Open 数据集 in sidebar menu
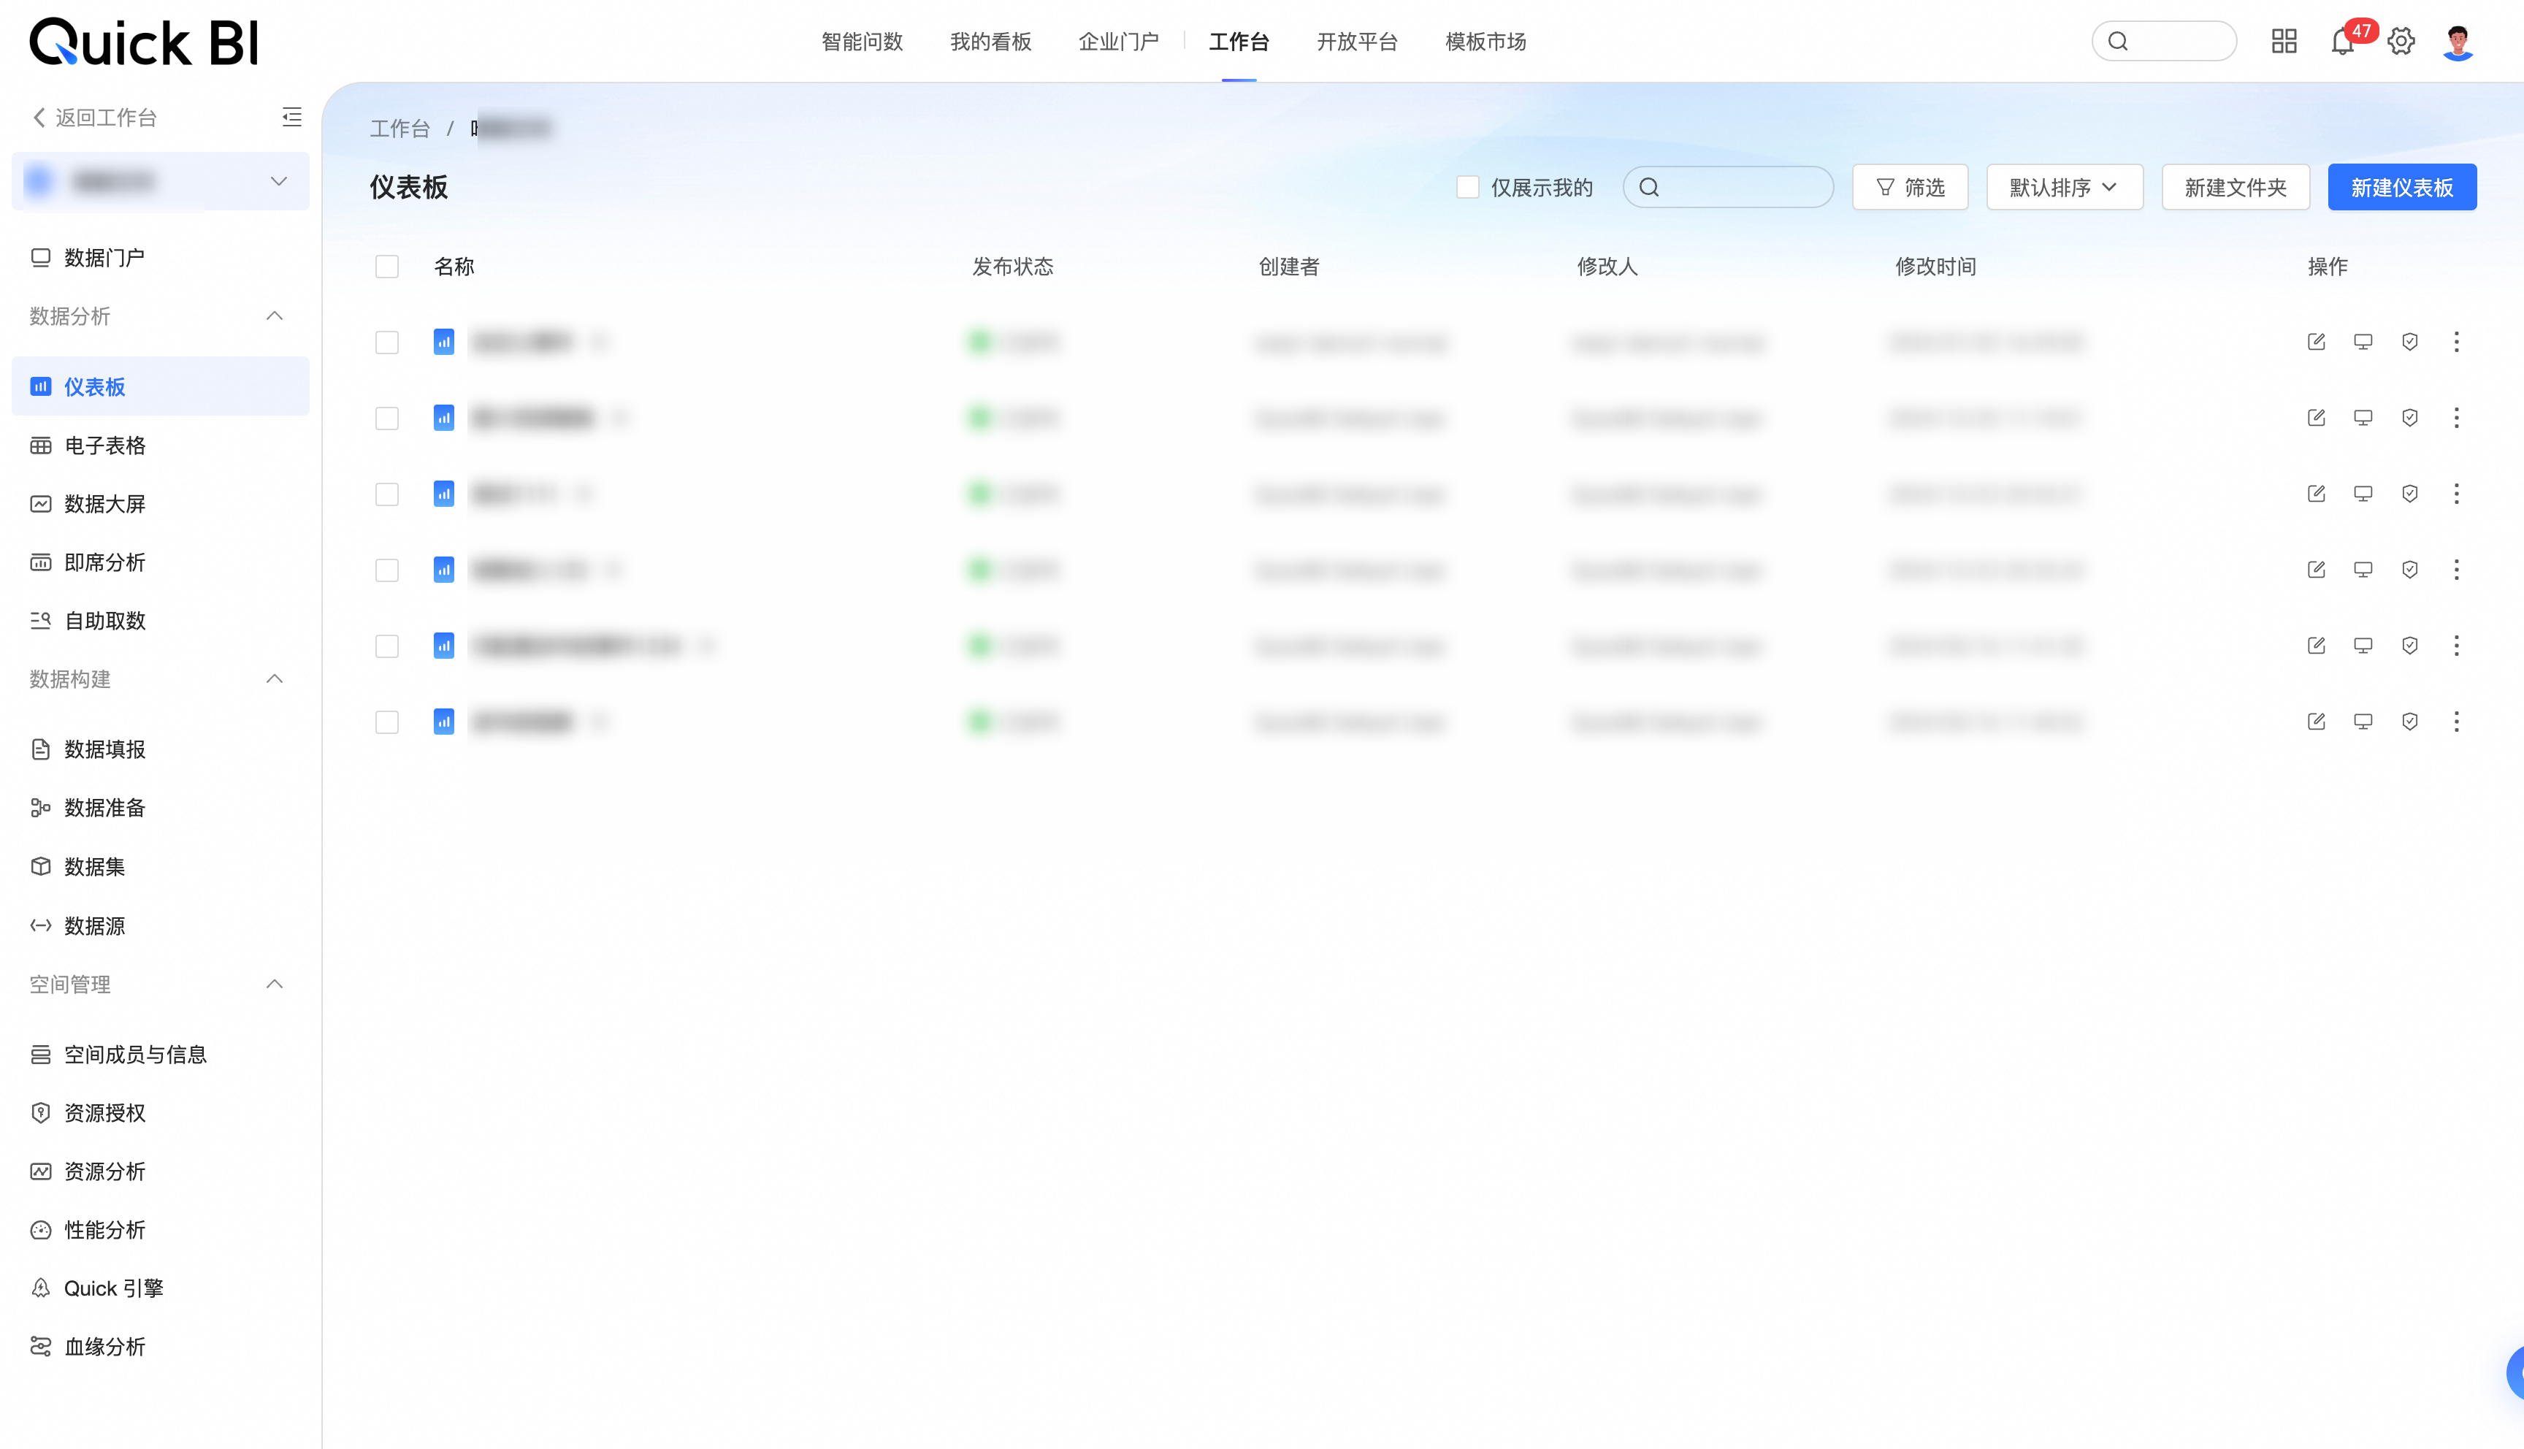The image size is (2524, 1449). click(x=94, y=867)
